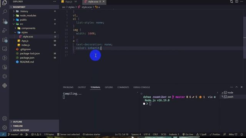Open the Accounts menu icon
The height and width of the screenshot is (138, 246).
(x=5, y=118)
